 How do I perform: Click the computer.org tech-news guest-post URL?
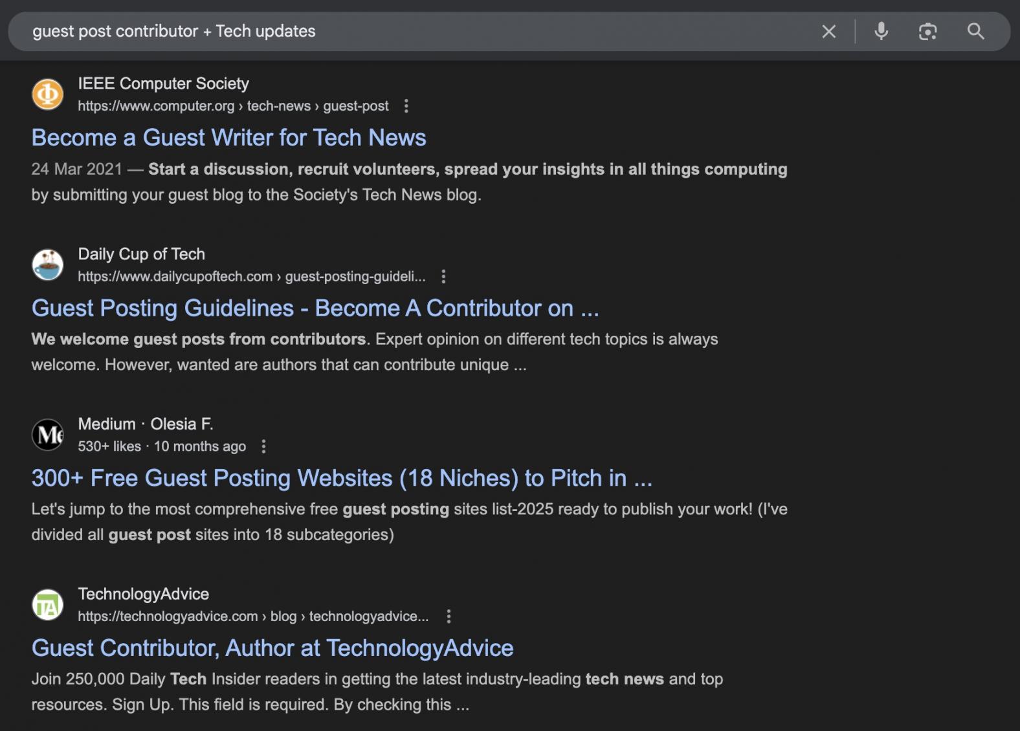(233, 106)
